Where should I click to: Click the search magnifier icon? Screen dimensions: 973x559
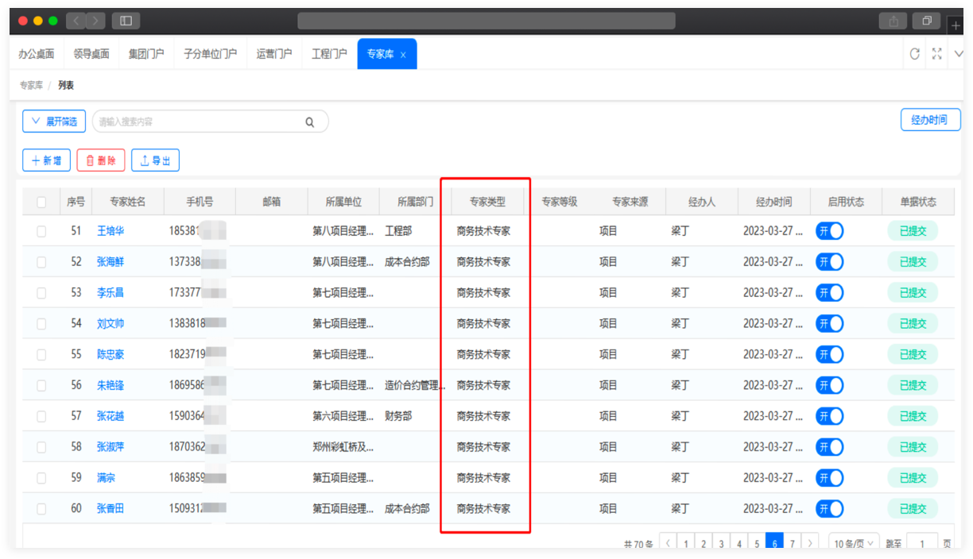point(310,121)
